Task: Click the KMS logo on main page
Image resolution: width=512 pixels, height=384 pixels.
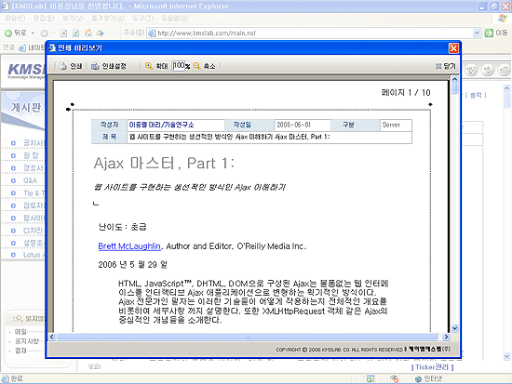Action: click(x=26, y=71)
